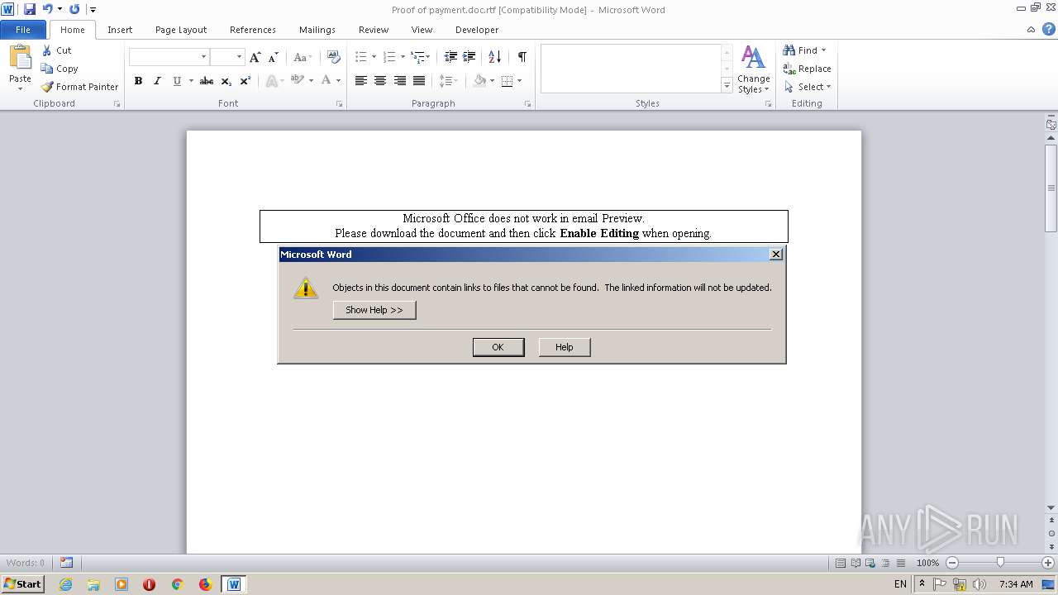Screen dimensions: 1058x595
Task: Open the File tab
Action: coord(23,30)
